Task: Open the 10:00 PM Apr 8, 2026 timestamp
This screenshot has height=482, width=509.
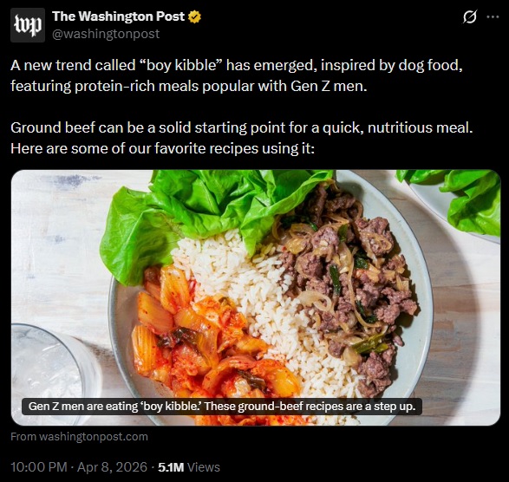Action: pyautogui.click(x=79, y=467)
